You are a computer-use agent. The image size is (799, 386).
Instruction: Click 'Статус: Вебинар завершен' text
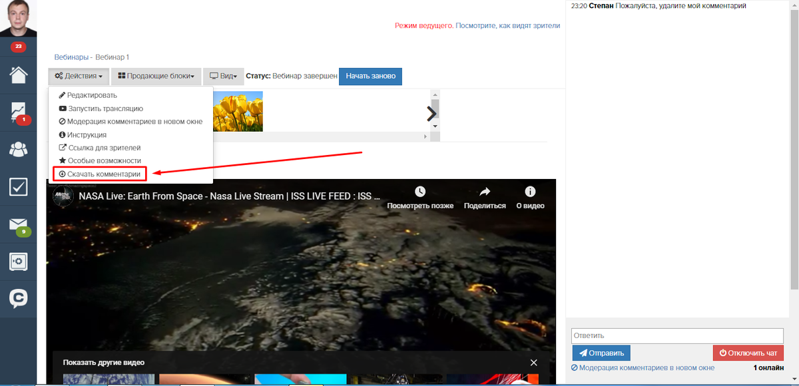click(292, 77)
